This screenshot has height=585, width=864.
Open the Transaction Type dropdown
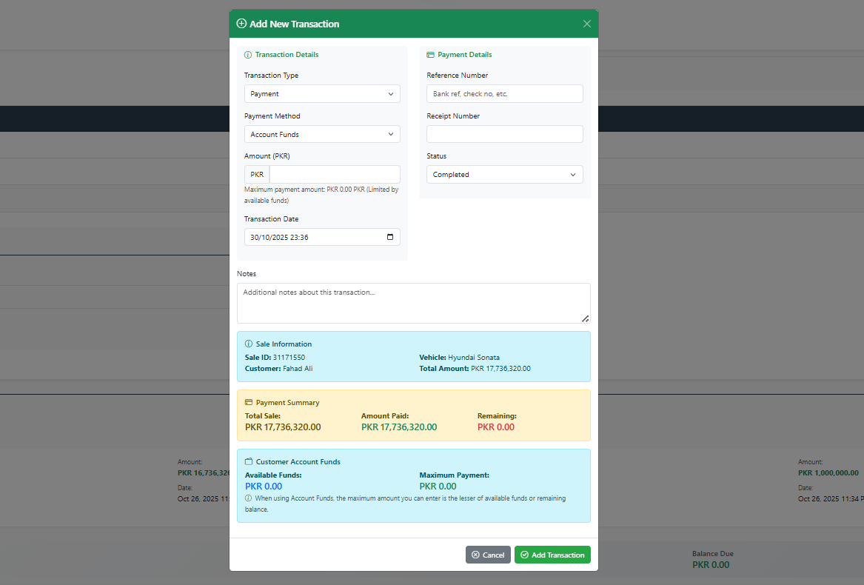pos(322,94)
